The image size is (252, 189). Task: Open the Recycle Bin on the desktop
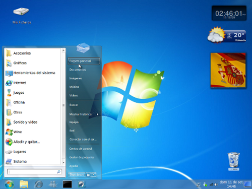(x=233, y=161)
